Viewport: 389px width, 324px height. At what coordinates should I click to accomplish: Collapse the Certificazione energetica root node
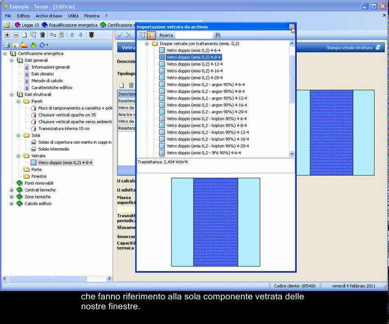[5, 54]
